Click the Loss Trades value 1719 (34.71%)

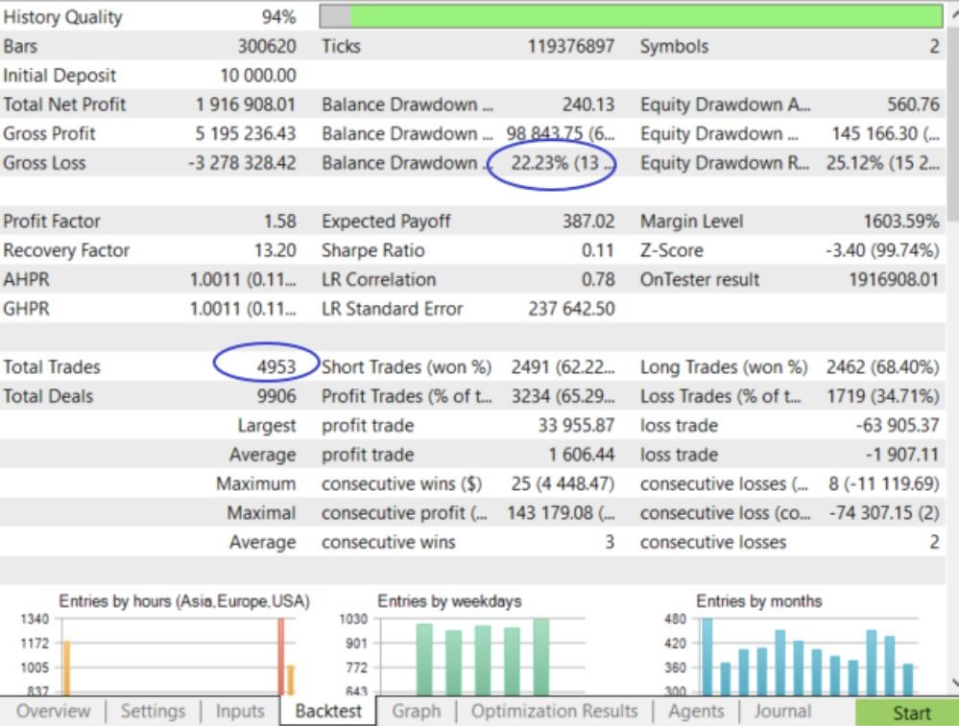(882, 396)
